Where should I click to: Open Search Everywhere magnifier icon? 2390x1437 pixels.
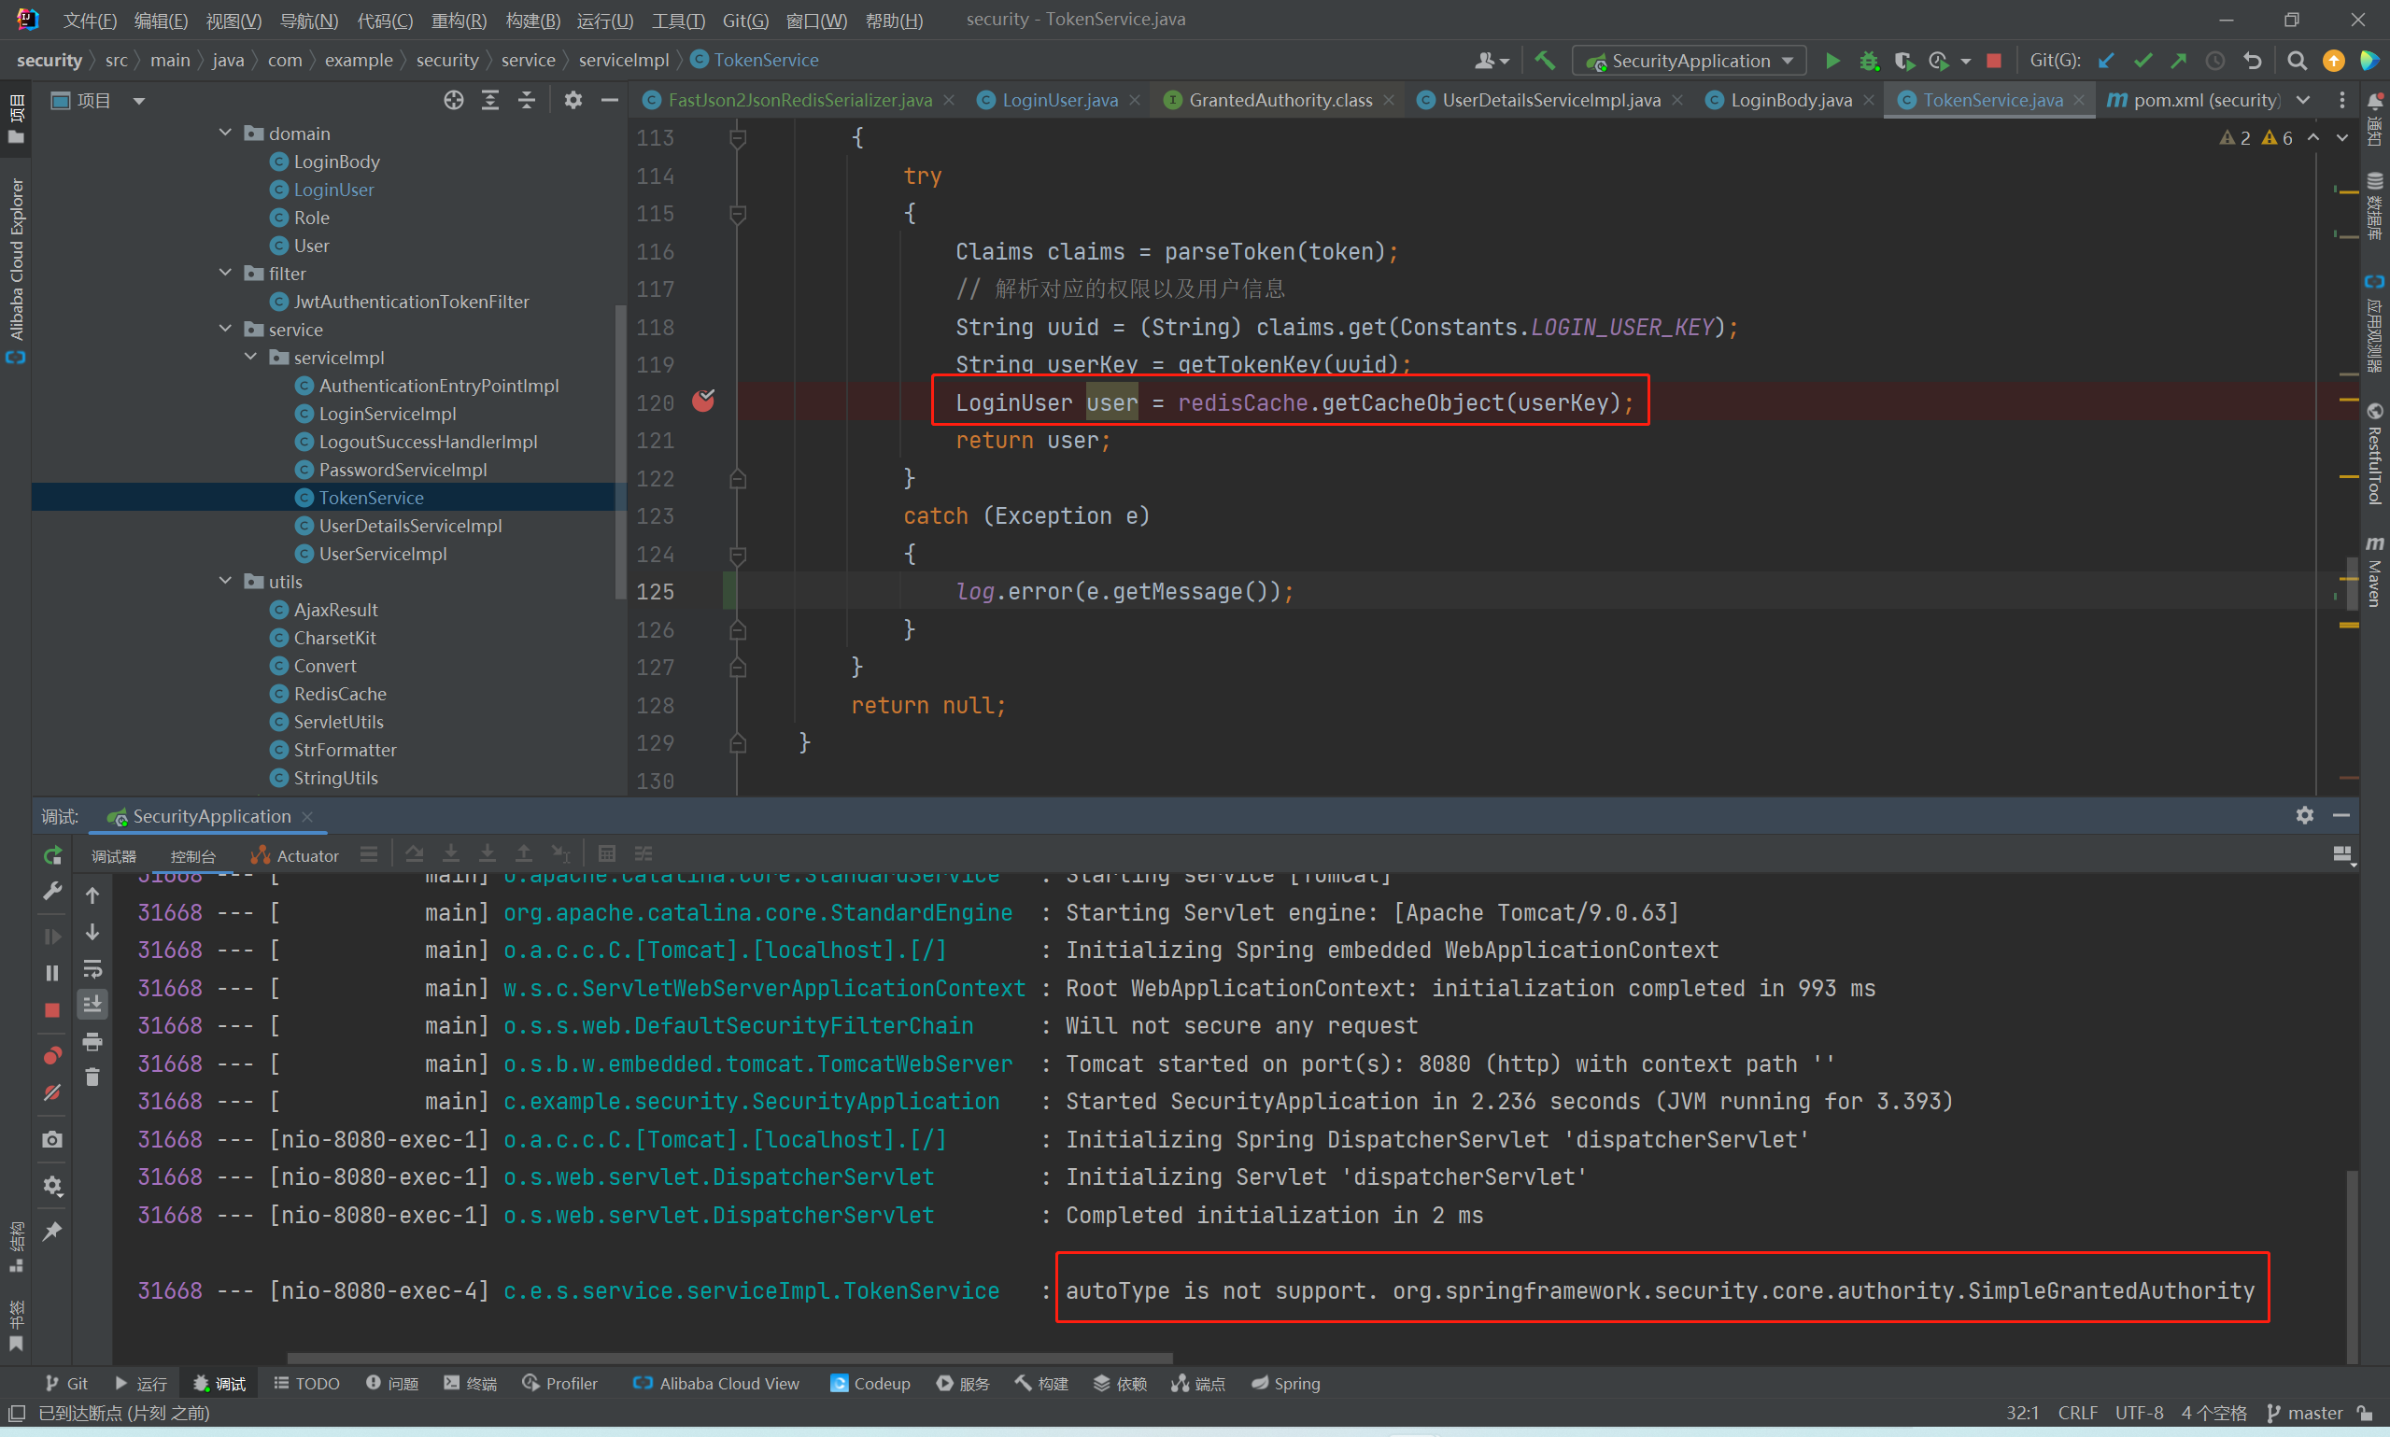point(2296,61)
